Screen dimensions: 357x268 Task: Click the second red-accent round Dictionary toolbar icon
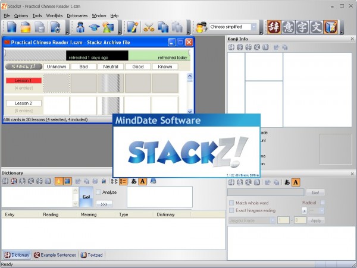click(14, 181)
